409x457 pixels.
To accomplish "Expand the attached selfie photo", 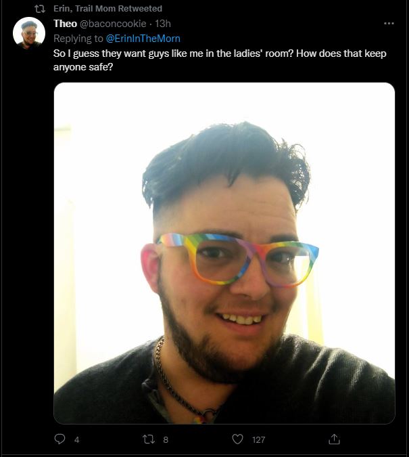I will [x=224, y=253].
